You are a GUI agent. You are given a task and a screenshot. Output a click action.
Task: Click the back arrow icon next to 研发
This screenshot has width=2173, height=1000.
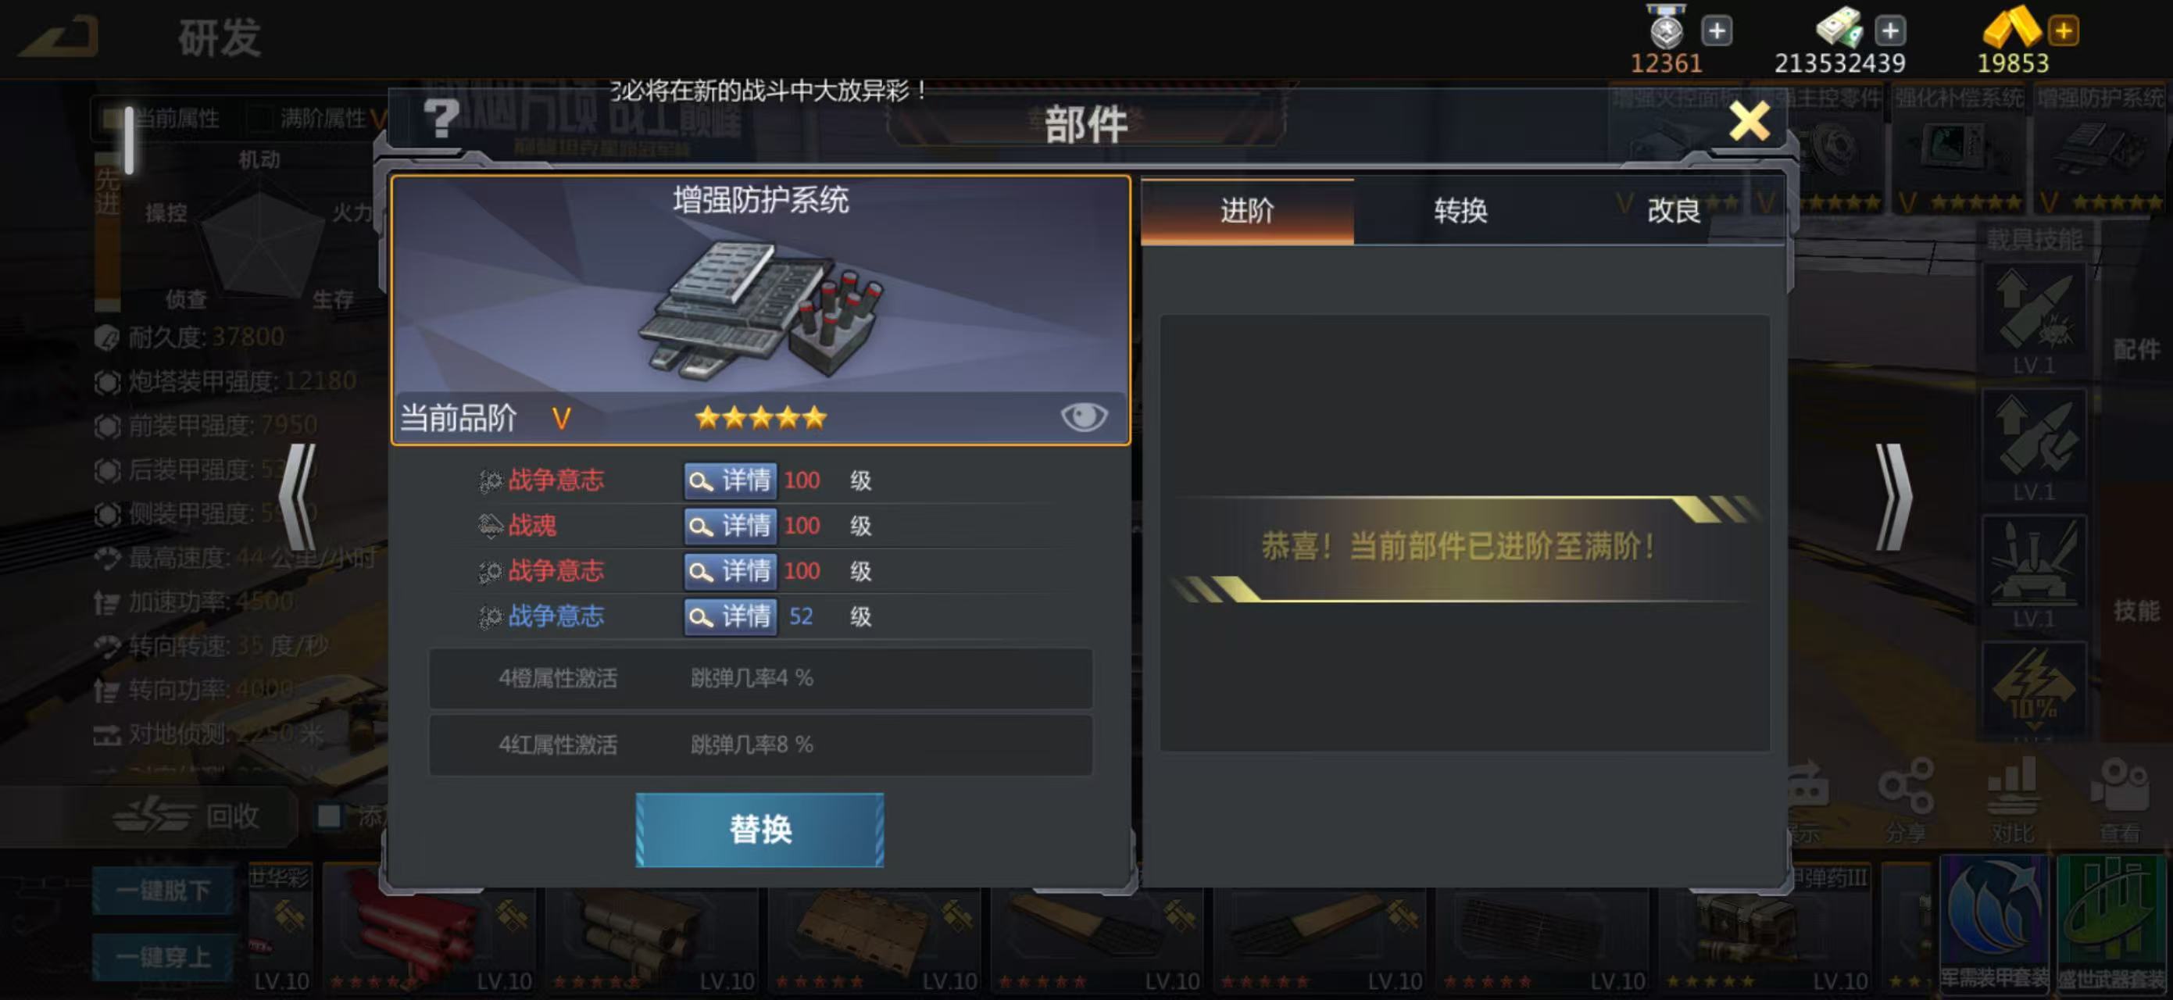(59, 37)
